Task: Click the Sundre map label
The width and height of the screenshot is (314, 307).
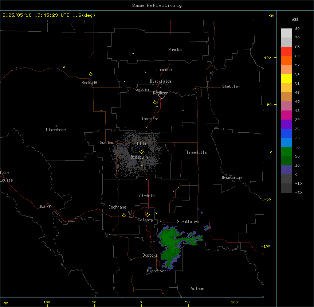Action: [106, 143]
